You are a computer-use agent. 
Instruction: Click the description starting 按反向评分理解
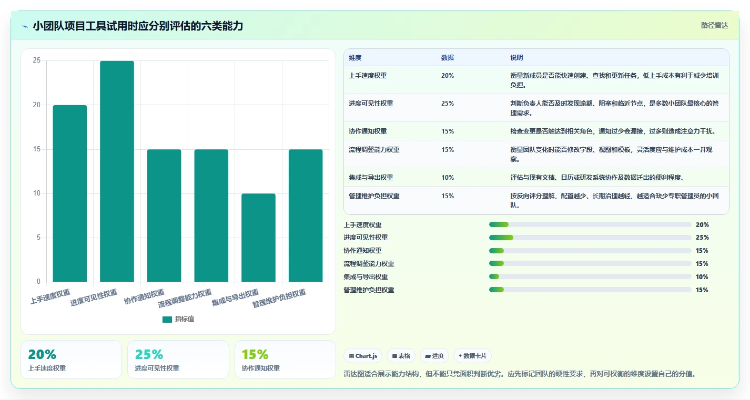point(614,200)
